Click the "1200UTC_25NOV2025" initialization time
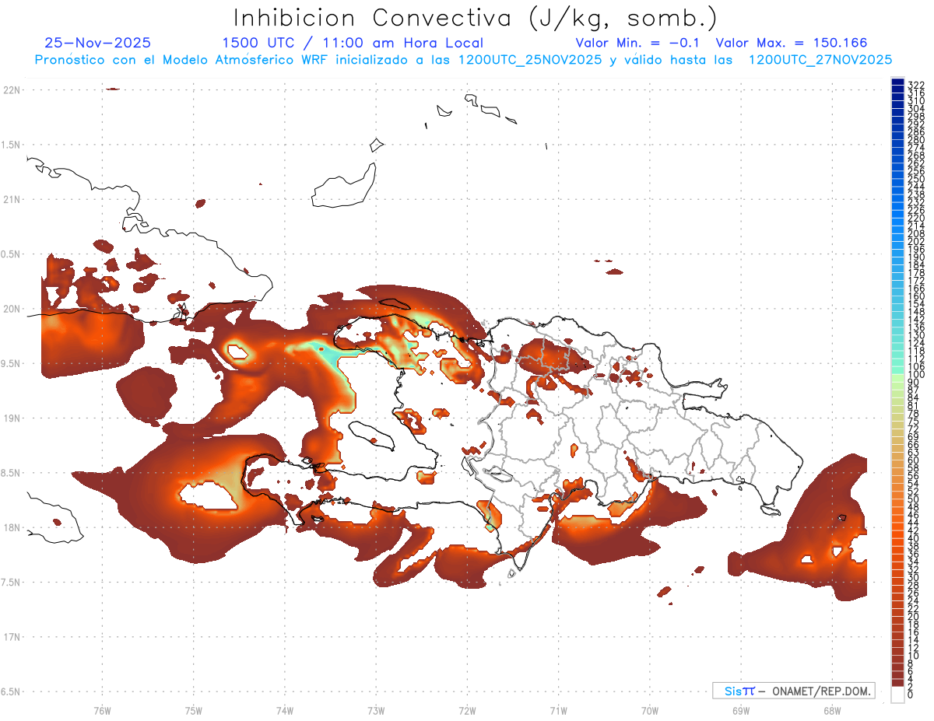 (529, 60)
